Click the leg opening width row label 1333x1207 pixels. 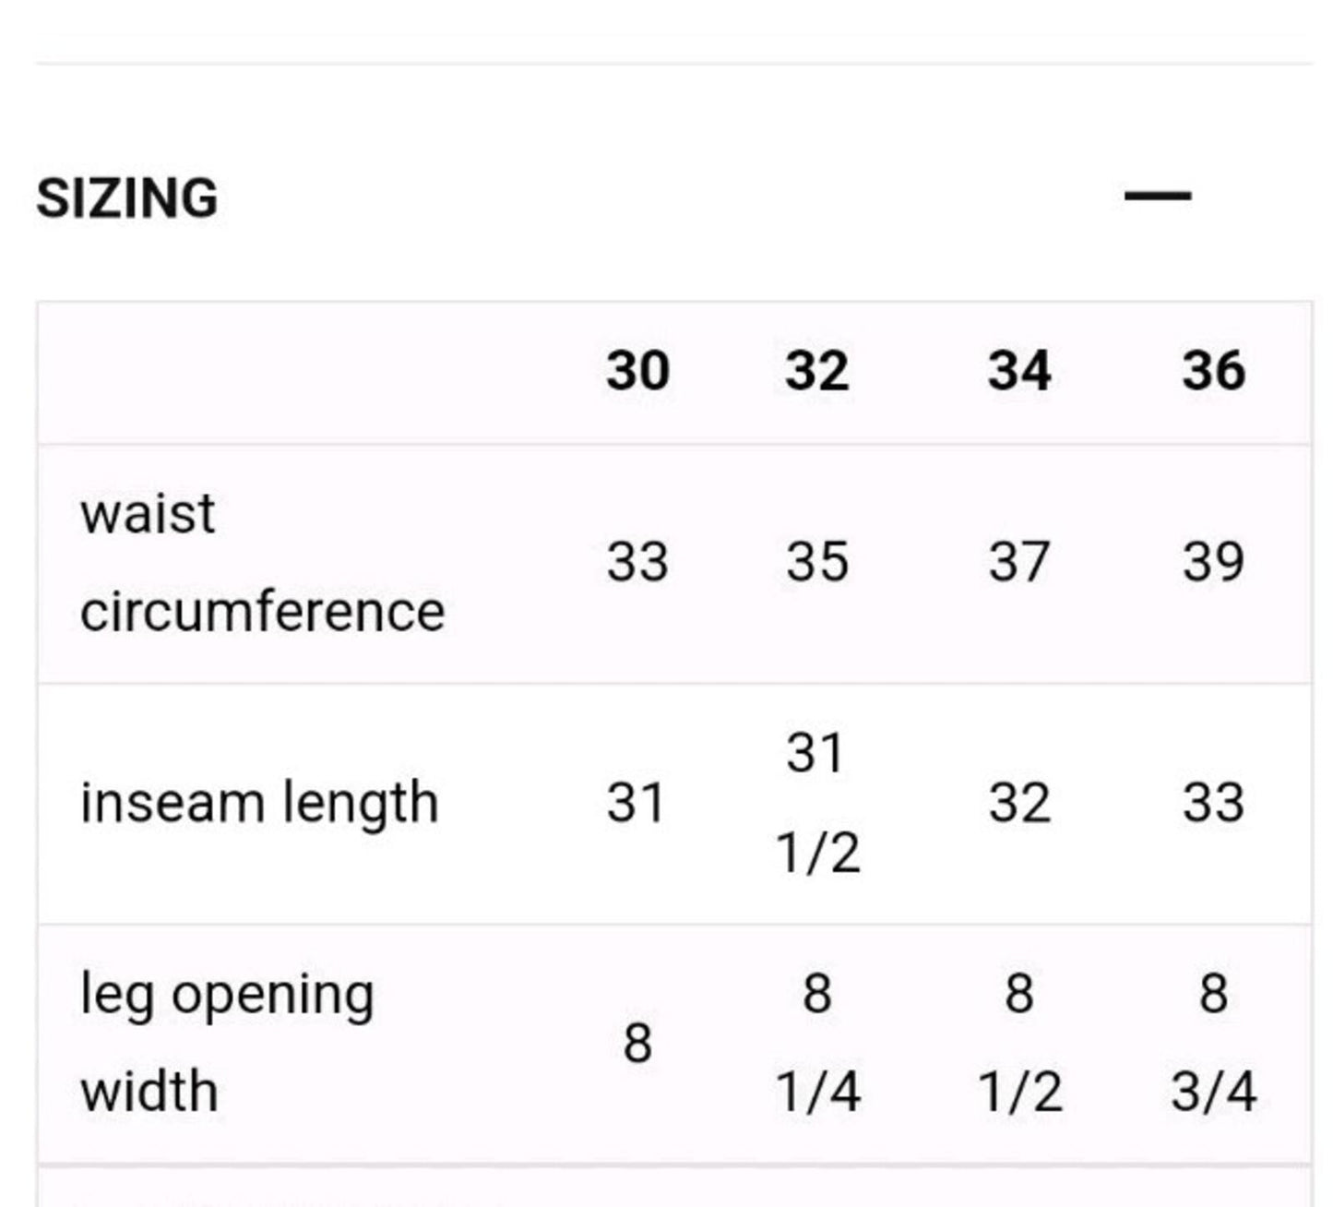point(227,1044)
